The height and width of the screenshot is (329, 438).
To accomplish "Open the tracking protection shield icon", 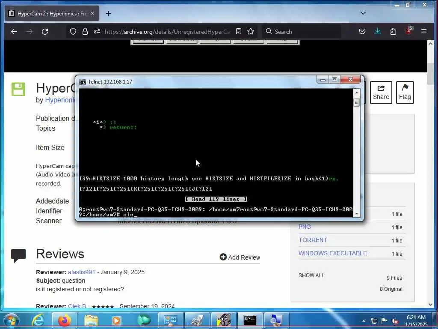I will click(x=73, y=31).
